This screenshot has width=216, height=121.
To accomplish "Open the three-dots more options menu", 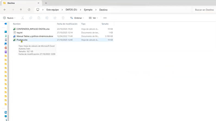I will tap(105, 18).
